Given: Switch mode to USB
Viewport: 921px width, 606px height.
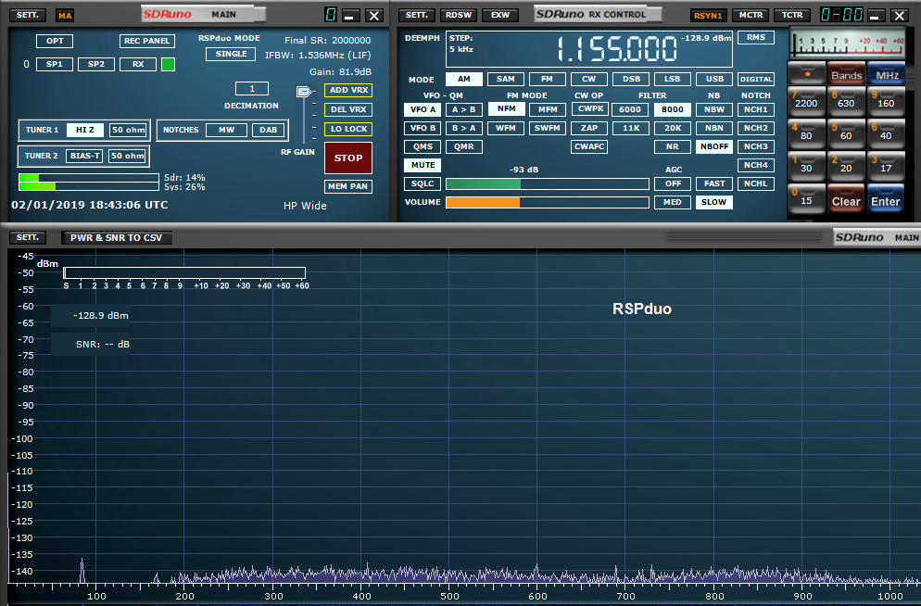Looking at the screenshot, I should (x=714, y=79).
